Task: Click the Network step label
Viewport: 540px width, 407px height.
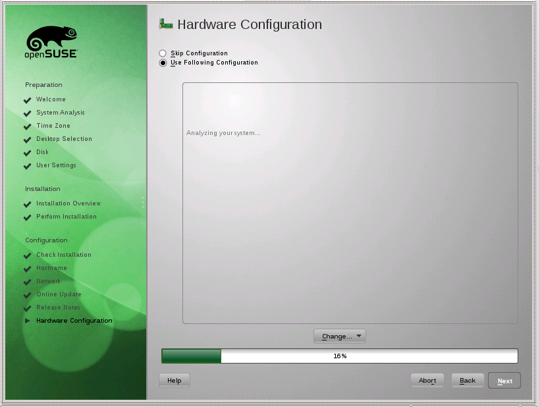Action: click(x=48, y=281)
